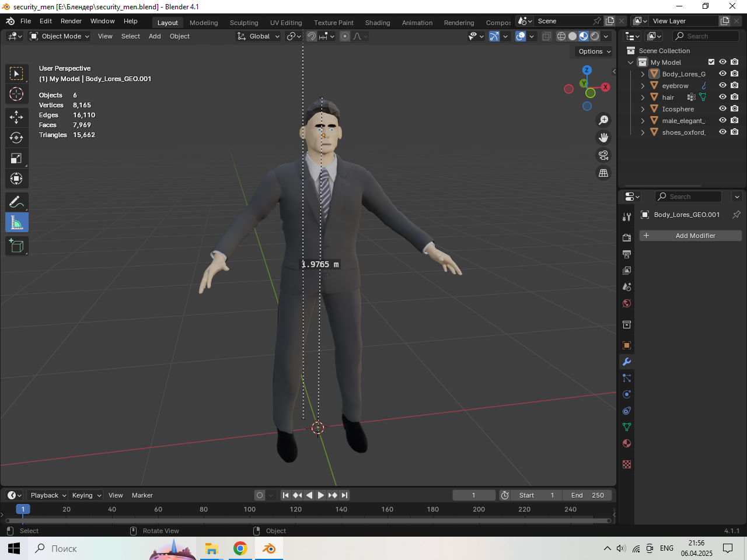Open the Object Mode dropdown
Screen dimensions: 747x560
point(60,36)
